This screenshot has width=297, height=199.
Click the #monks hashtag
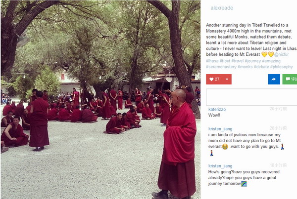[245, 67]
